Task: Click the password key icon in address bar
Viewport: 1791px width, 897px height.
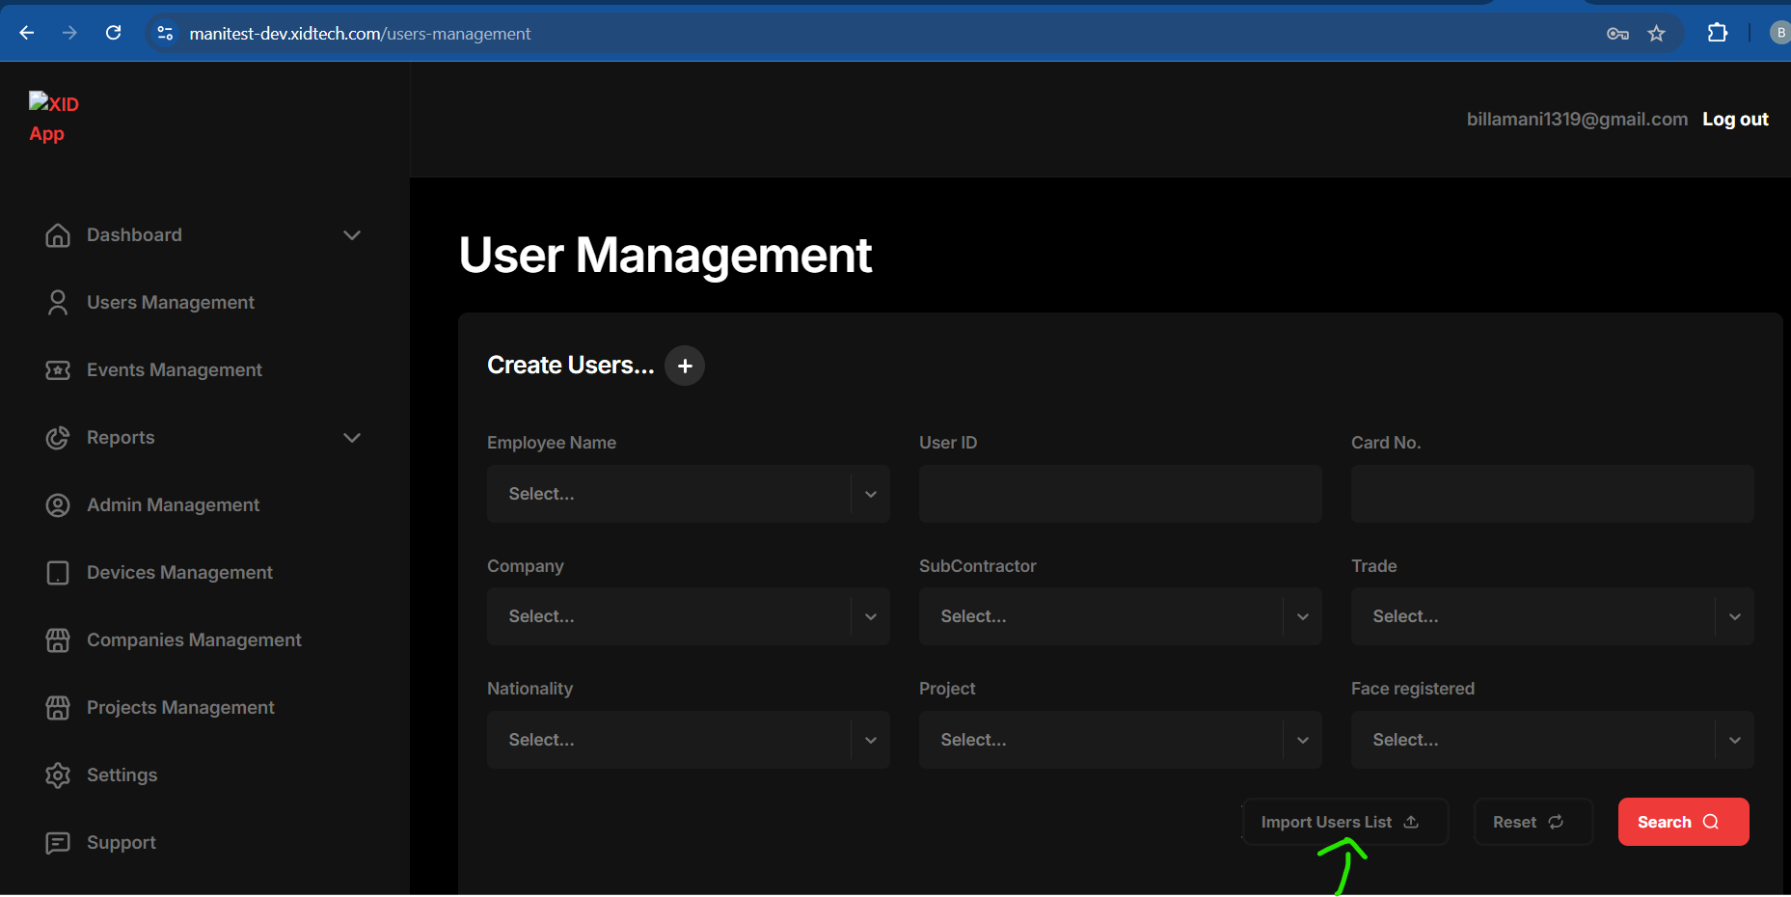Action: tap(1617, 34)
